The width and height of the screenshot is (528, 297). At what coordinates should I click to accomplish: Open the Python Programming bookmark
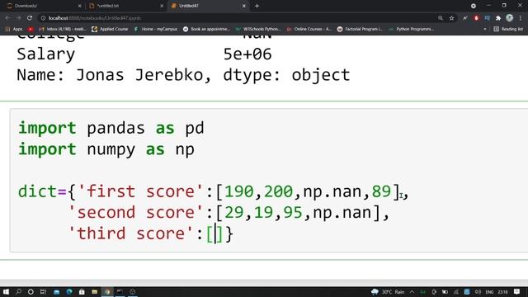(x=411, y=29)
